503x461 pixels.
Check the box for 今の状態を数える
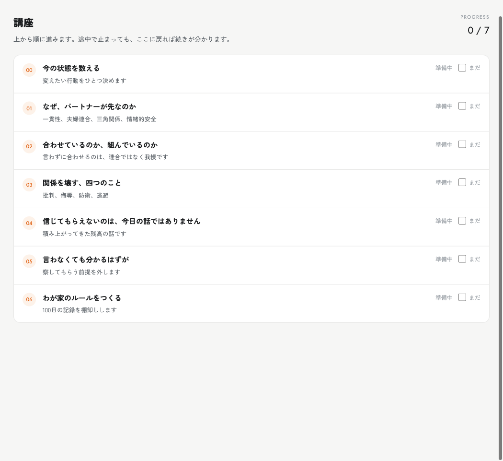462,68
